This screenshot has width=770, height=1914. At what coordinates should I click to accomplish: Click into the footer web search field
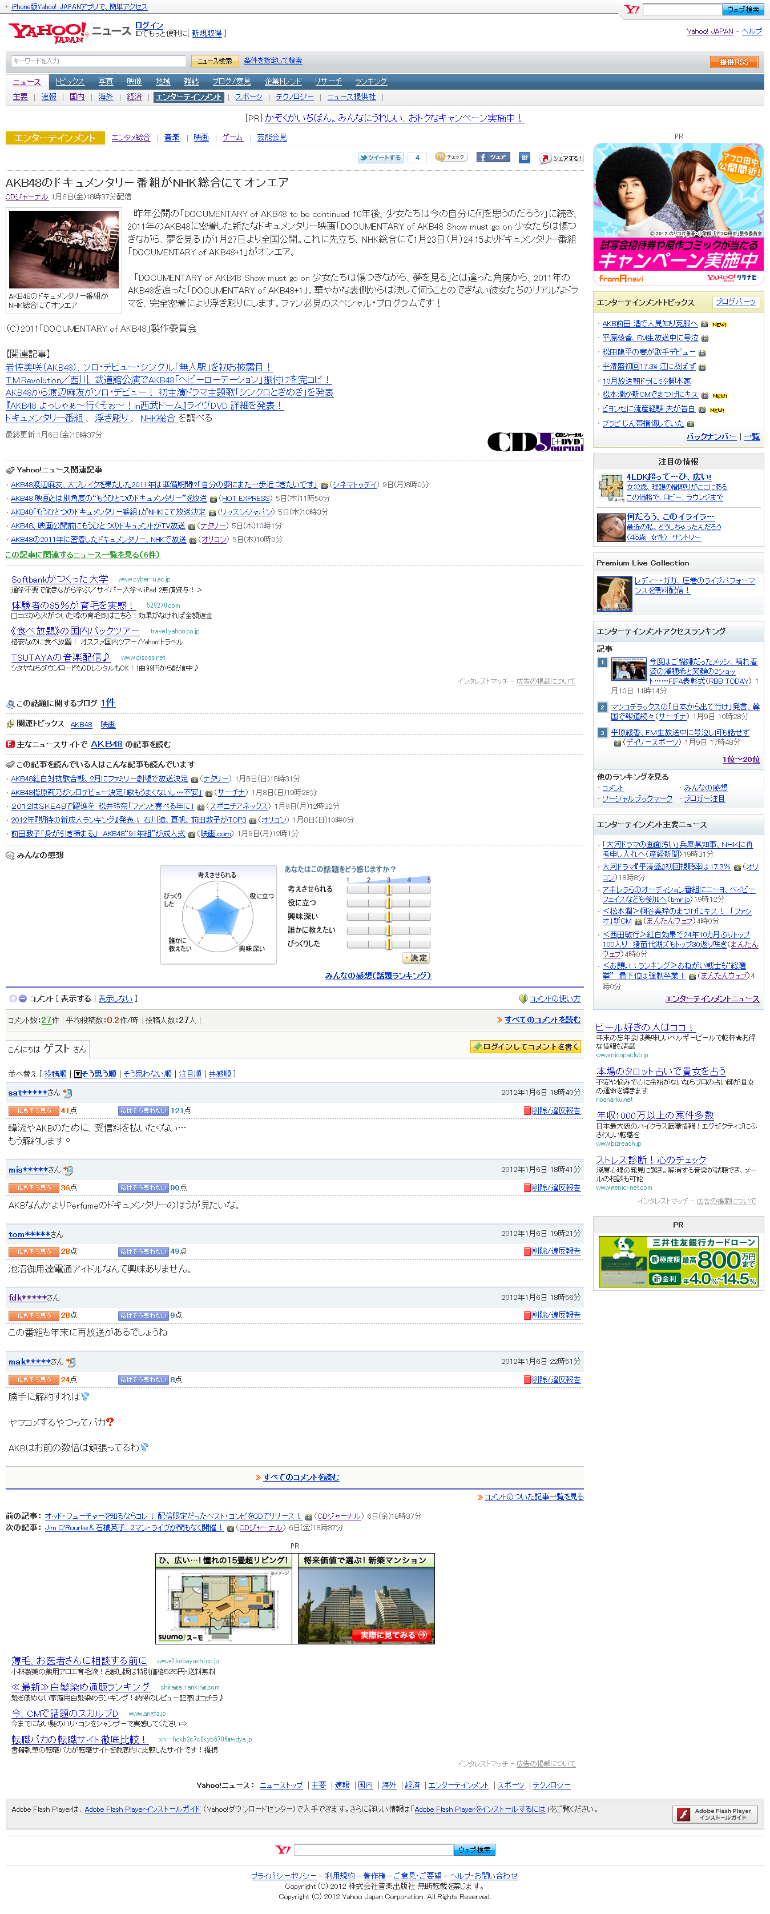tap(373, 1850)
